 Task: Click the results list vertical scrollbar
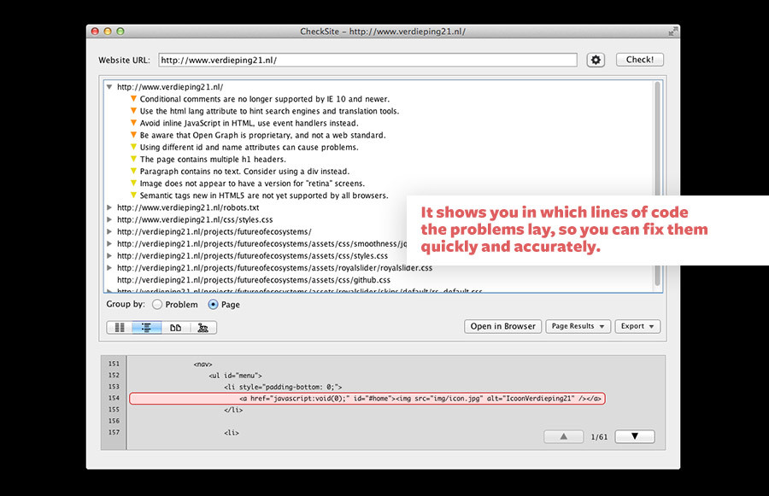click(x=657, y=185)
